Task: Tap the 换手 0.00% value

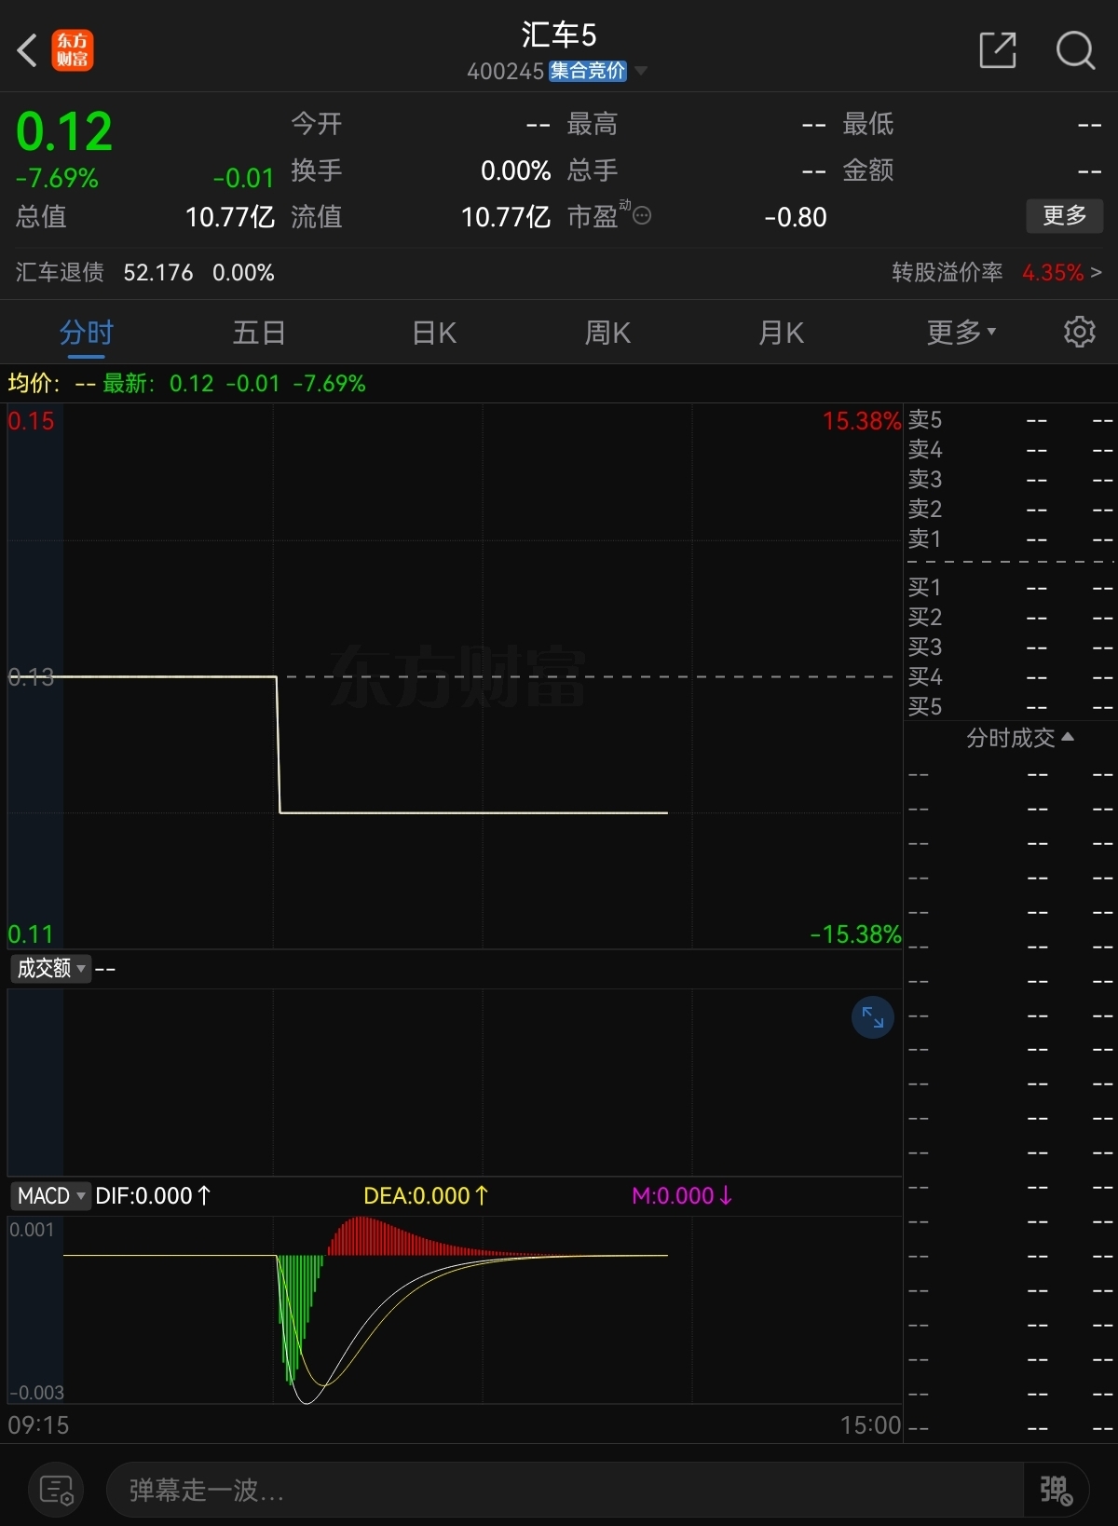Action: click(516, 170)
